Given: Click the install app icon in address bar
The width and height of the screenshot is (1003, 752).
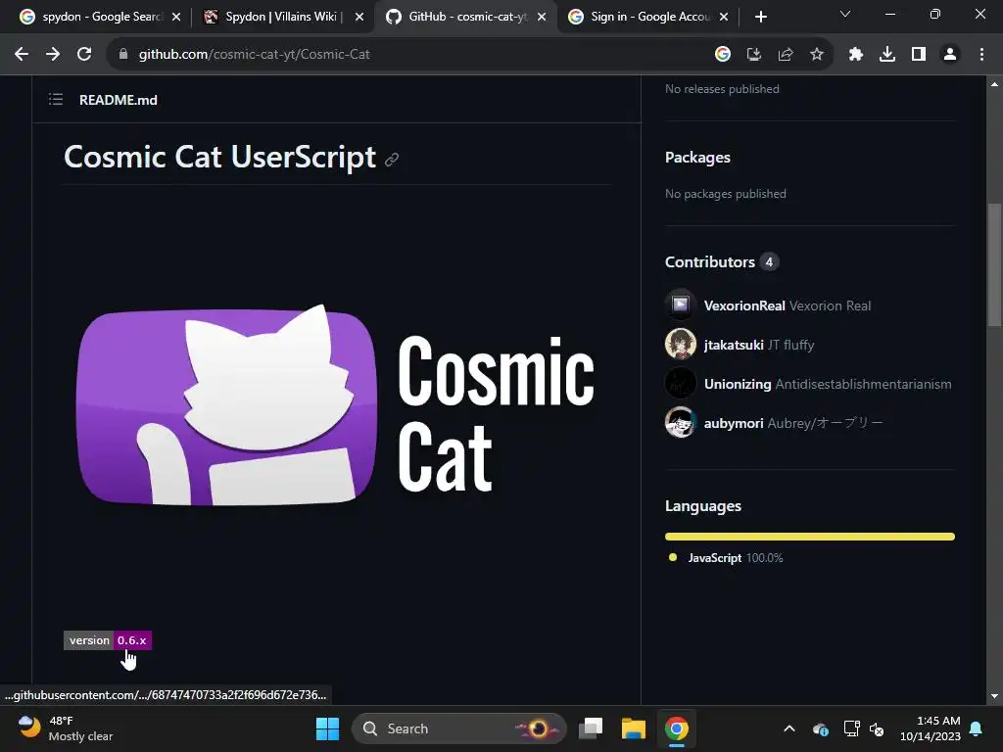Looking at the screenshot, I should tap(754, 55).
